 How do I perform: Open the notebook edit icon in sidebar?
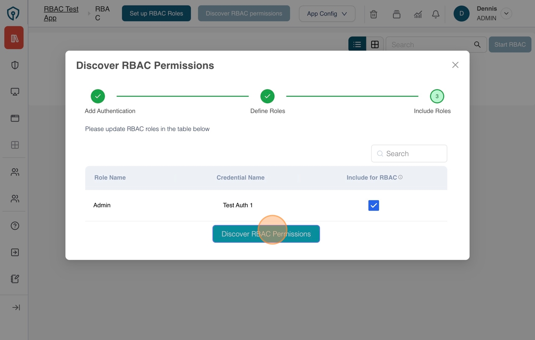[14, 279]
